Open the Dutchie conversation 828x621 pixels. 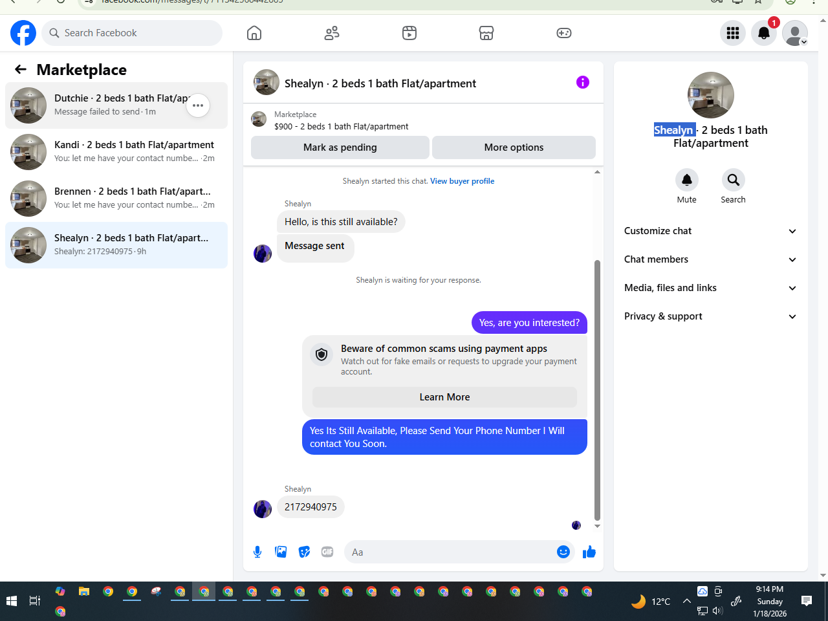pos(116,105)
